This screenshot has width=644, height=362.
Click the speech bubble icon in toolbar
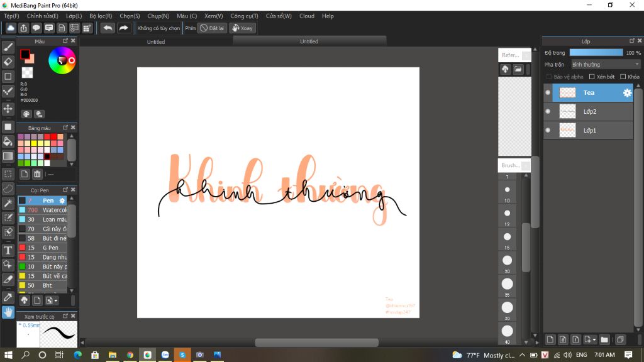(x=36, y=28)
